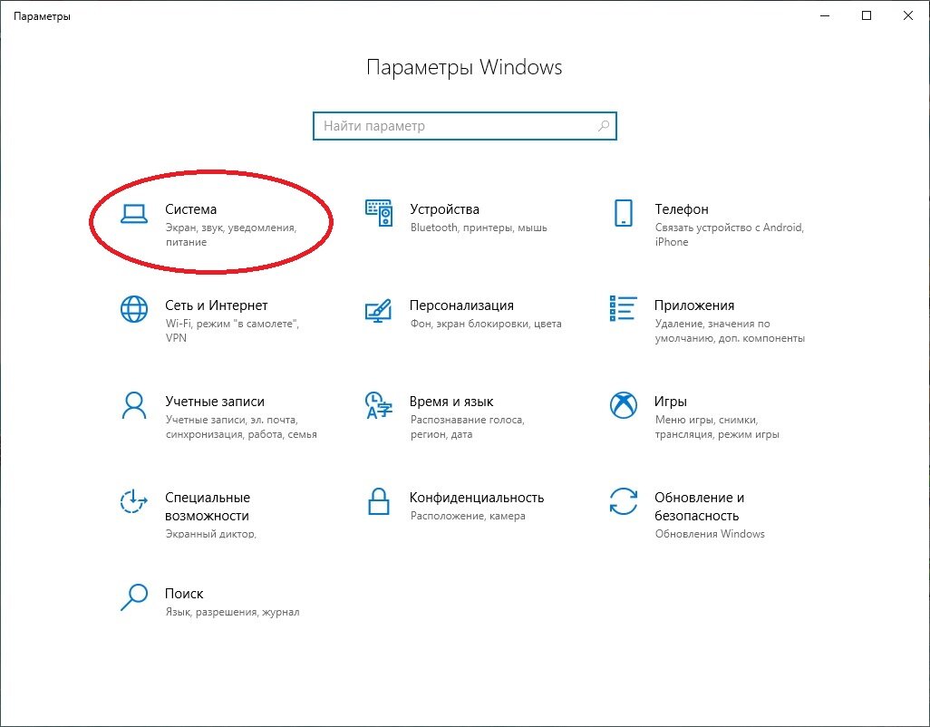Open the Игры Xbox icon

pyautogui.click(x=624, y=405)
